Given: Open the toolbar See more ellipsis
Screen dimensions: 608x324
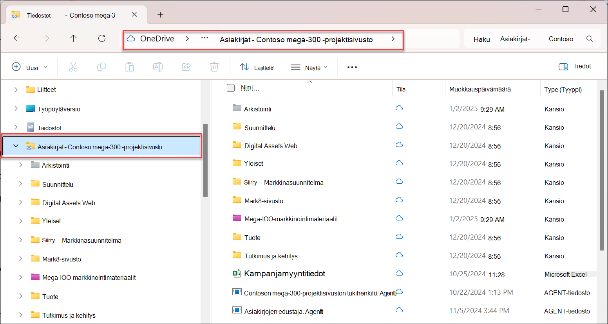Looking at the screenshot, I should tap(352, 67).
